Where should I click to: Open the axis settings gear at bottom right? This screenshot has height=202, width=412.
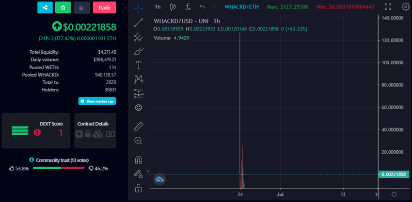[394, 195]
